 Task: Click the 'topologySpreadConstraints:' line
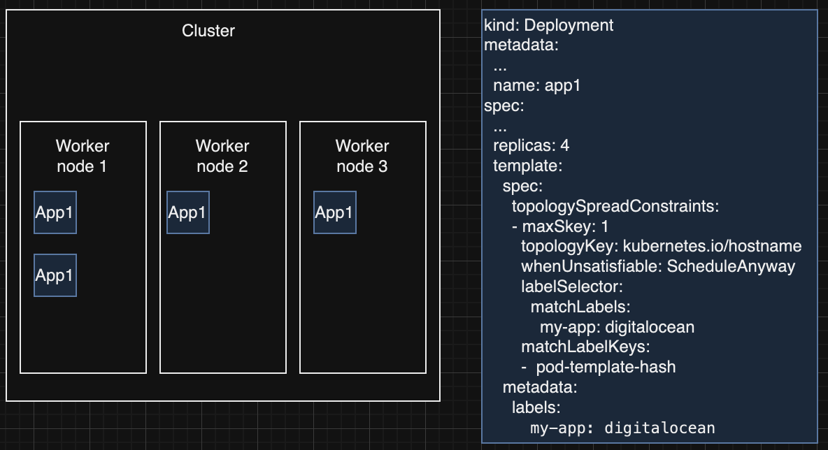(615, 207)
